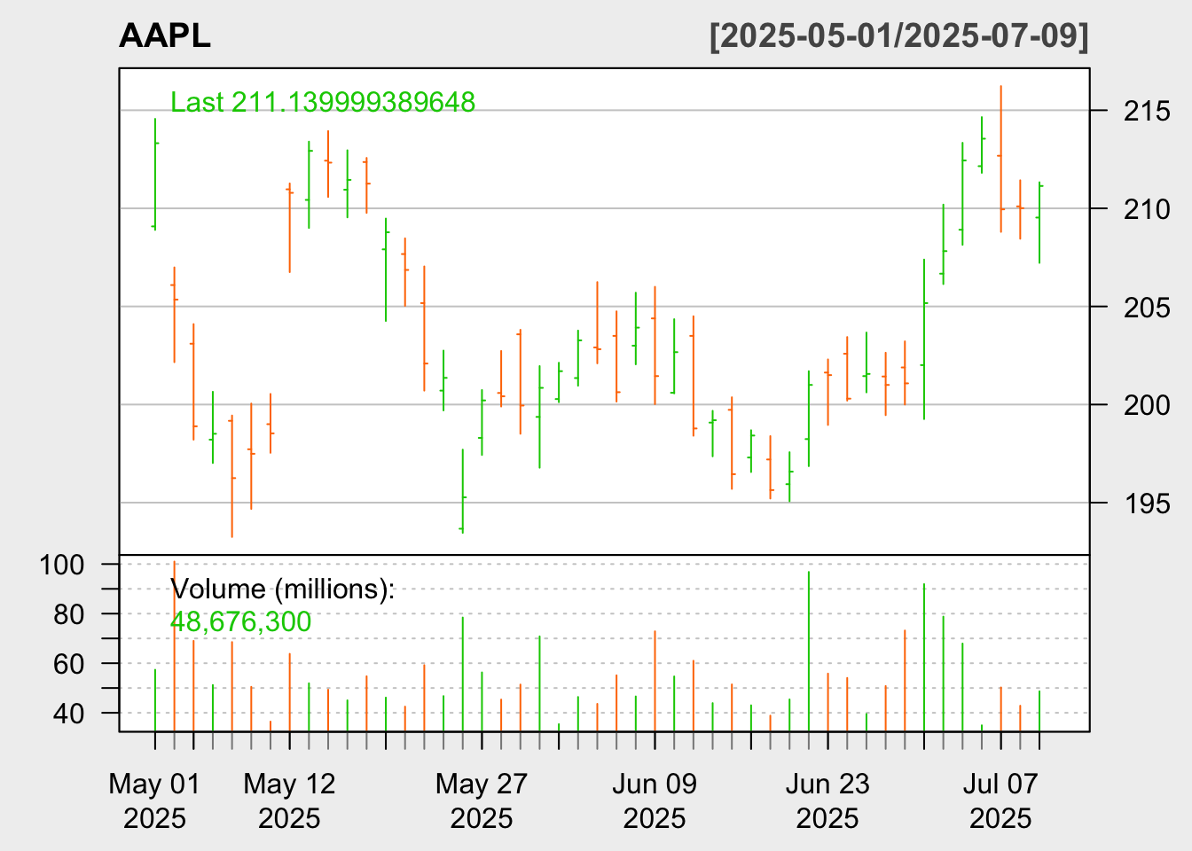Click the 210 price axis label
Screen dimensions: 1192x851
tap(1147, 209)
